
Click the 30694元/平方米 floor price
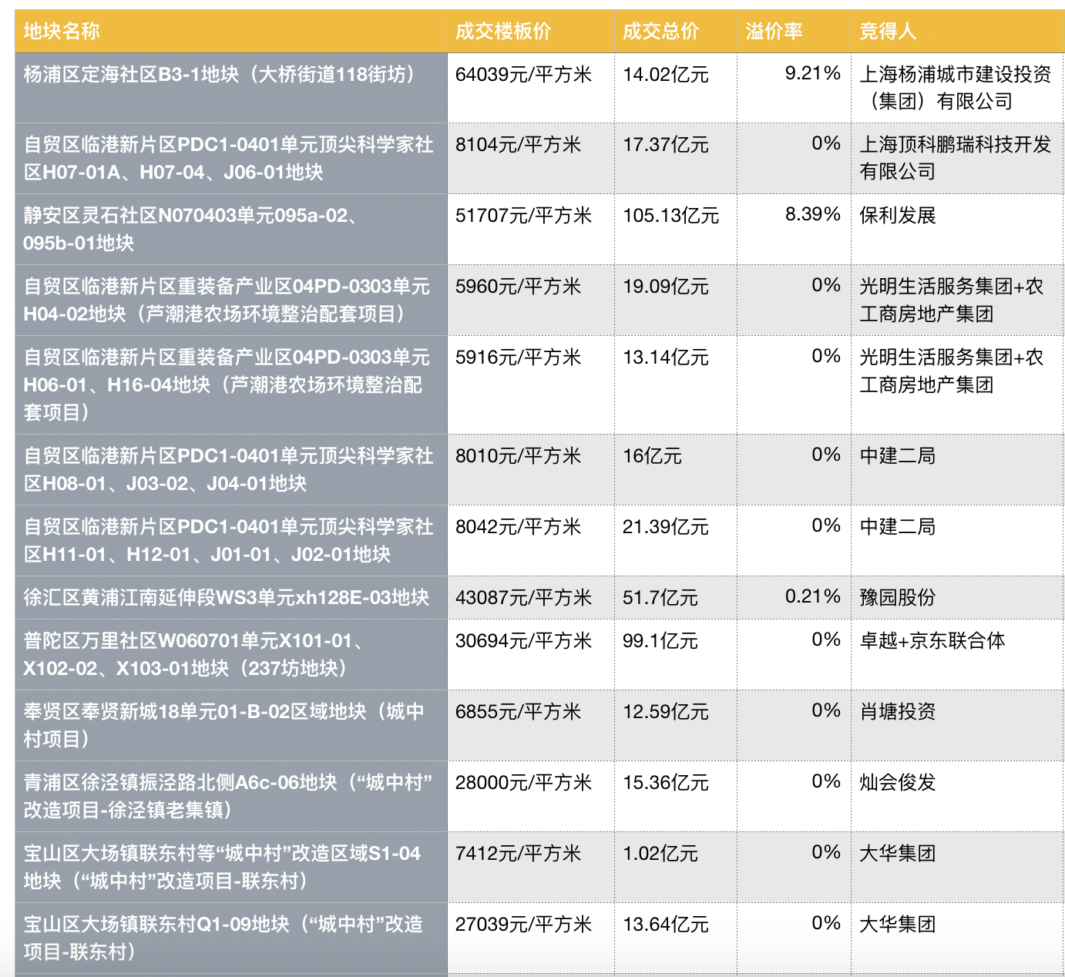[x=524, y=641]
